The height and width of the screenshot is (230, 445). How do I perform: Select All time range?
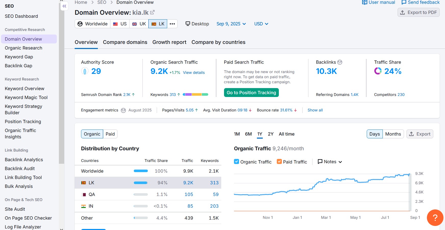click(x=286, y=134)
